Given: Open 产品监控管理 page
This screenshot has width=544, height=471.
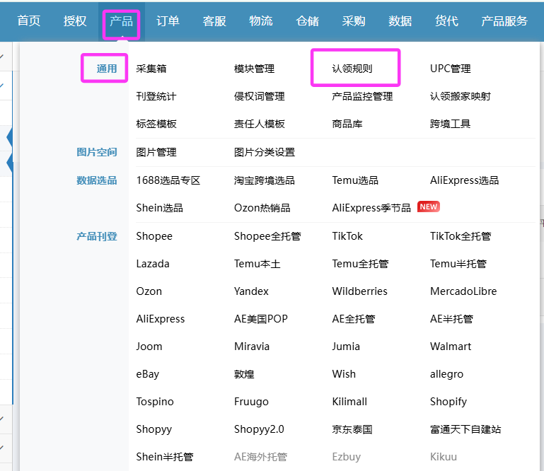Looking at the screenshot, I should coord(362,96).
